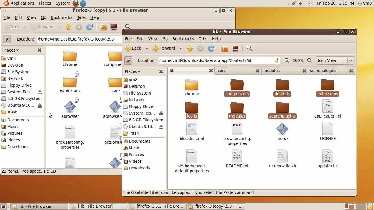Image resolution: width=374 pixels, height=210 pixels.
Task: Click the Back button in lib window
Action: click(133, 48)
